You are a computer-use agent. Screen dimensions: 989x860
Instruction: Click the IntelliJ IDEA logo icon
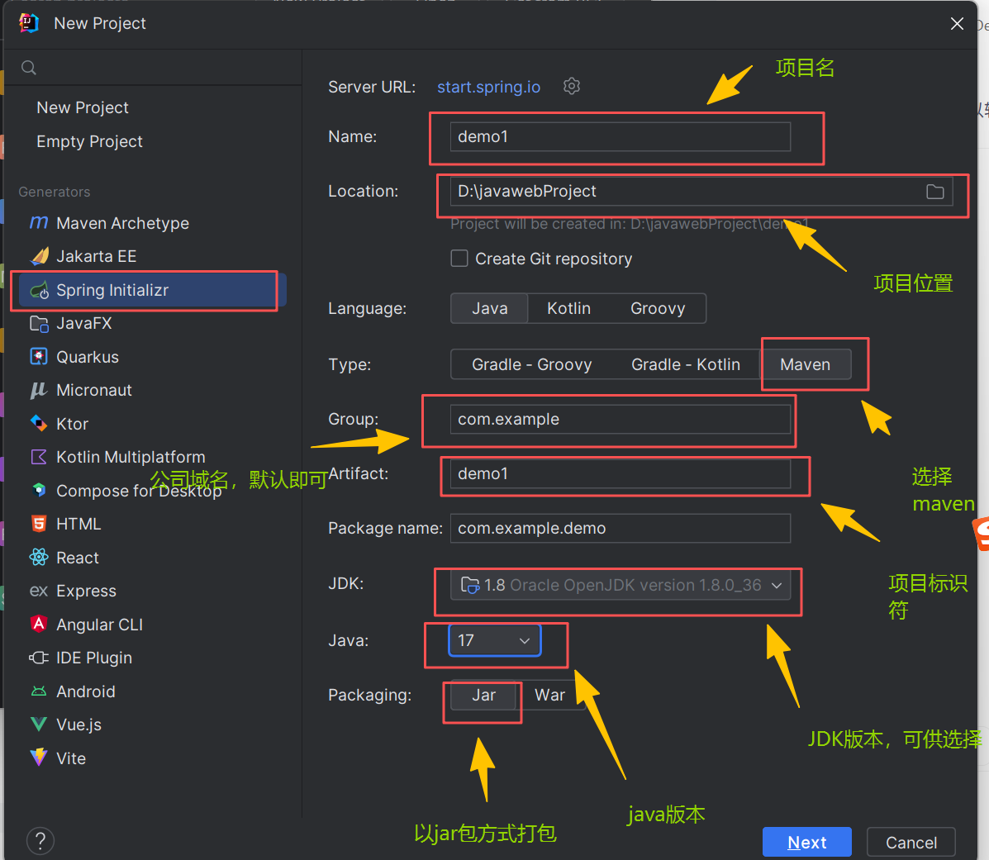point(29,23)
